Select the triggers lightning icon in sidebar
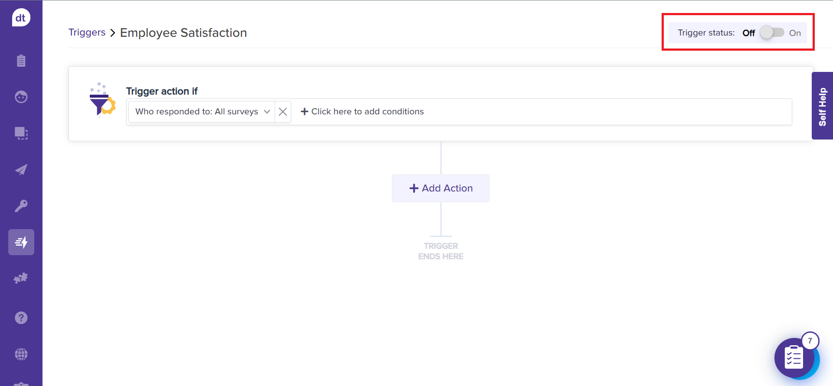The image size is (833, 386). point(21,242)
